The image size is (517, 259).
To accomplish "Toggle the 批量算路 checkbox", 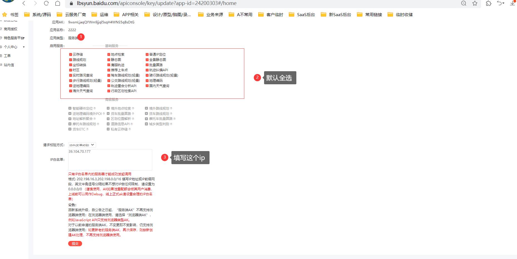I will point(147,65).
